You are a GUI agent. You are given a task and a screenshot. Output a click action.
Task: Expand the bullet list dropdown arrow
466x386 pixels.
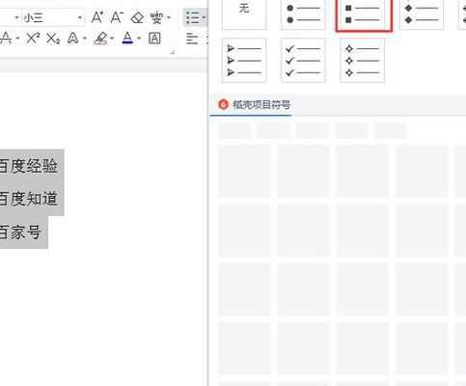point(204,17)
